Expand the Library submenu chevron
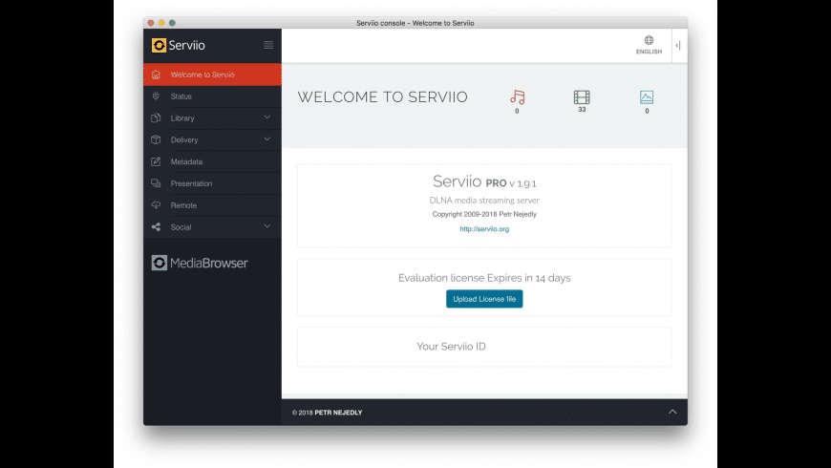831x468 pixels. pos(267,117)
